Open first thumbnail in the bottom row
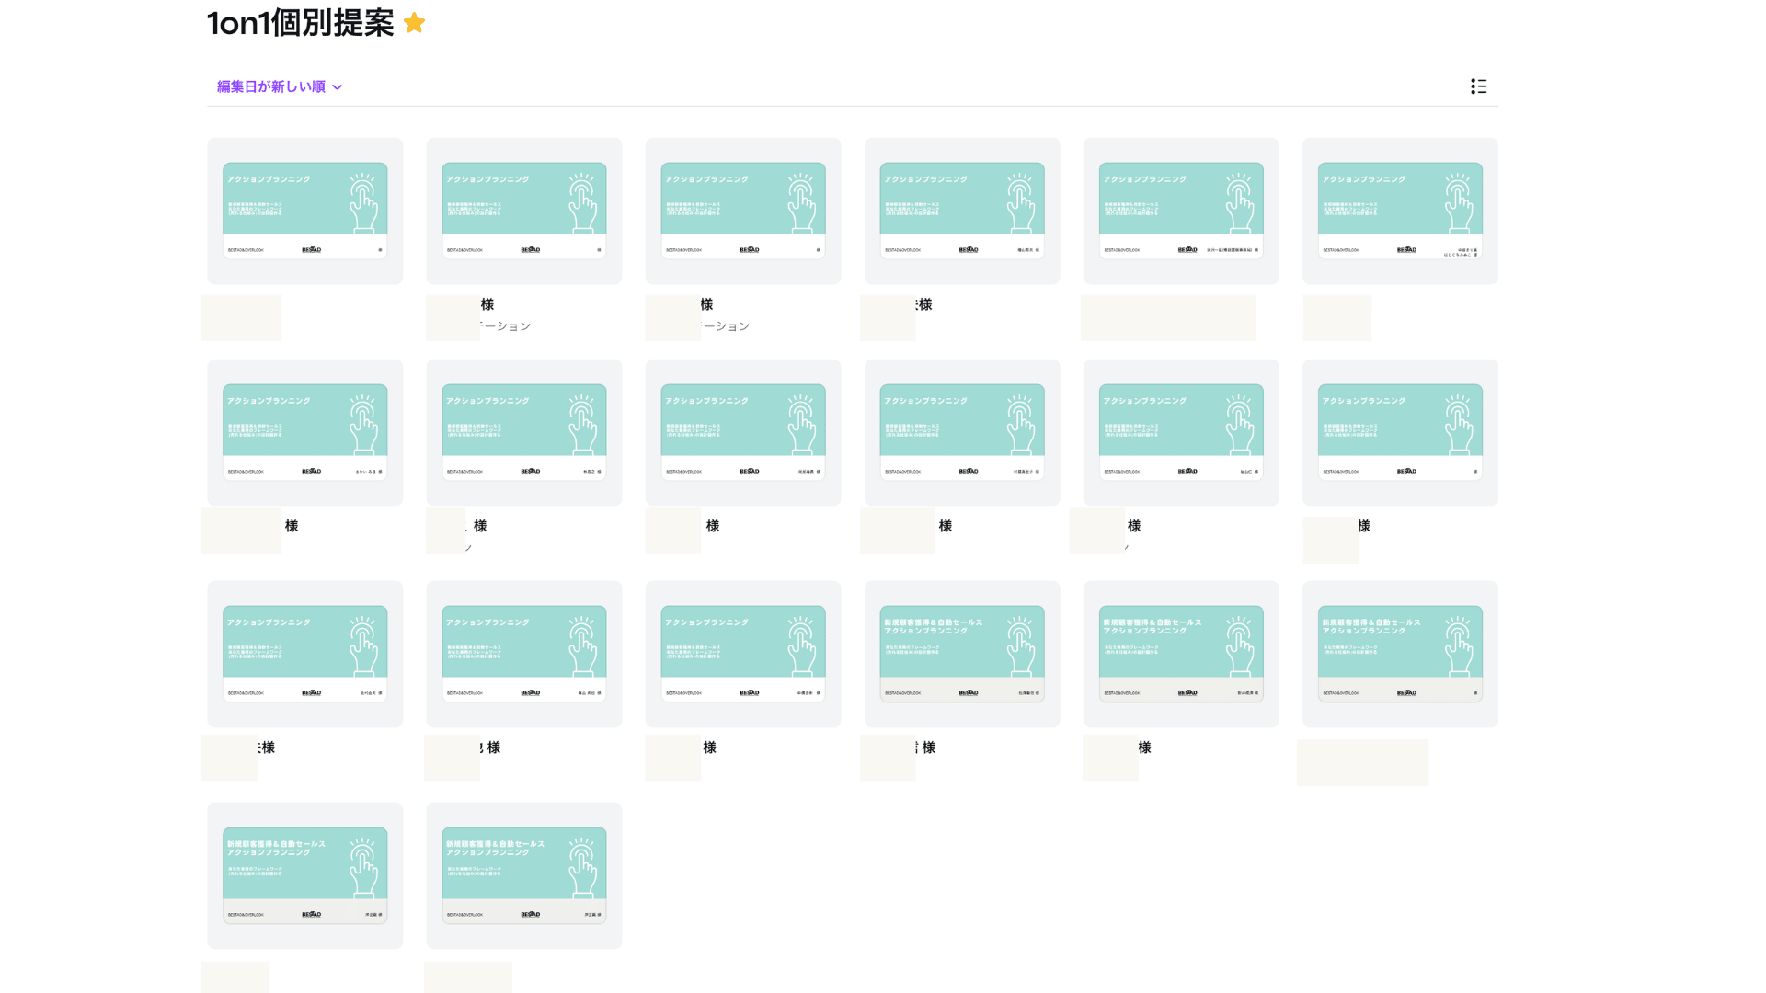Screen dimensions: 1766x993 (x=305, y=875)
